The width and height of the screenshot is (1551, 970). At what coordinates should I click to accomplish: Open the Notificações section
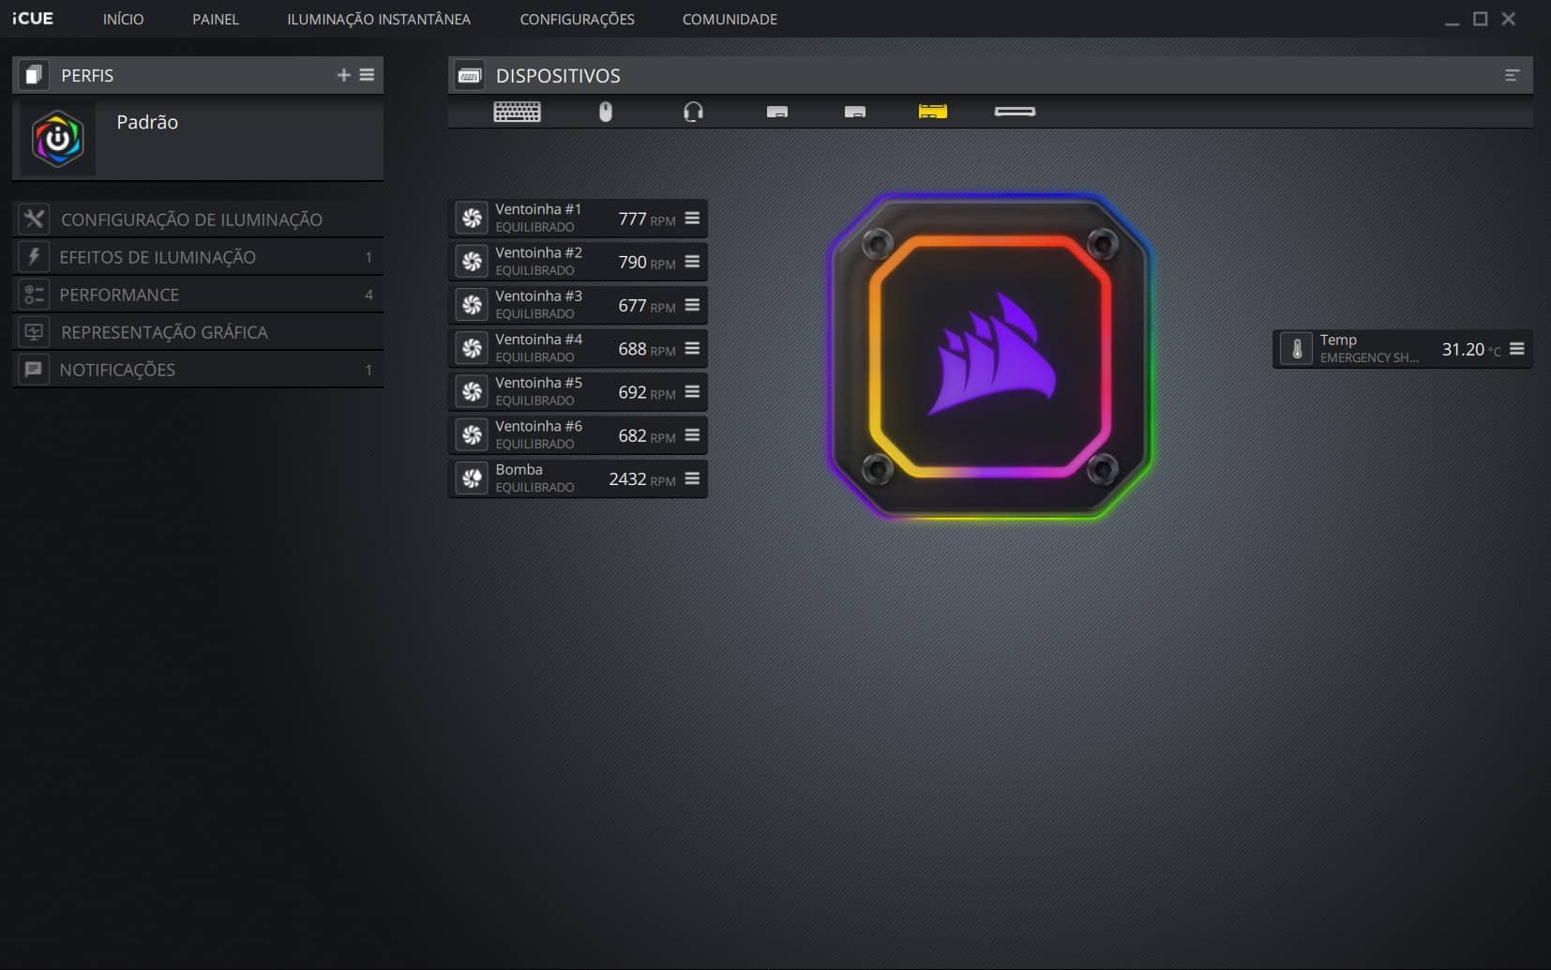tap(198, 370)
